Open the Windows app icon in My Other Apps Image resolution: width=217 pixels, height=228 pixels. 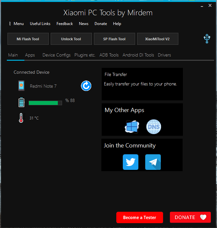click(x=132, y=127)
